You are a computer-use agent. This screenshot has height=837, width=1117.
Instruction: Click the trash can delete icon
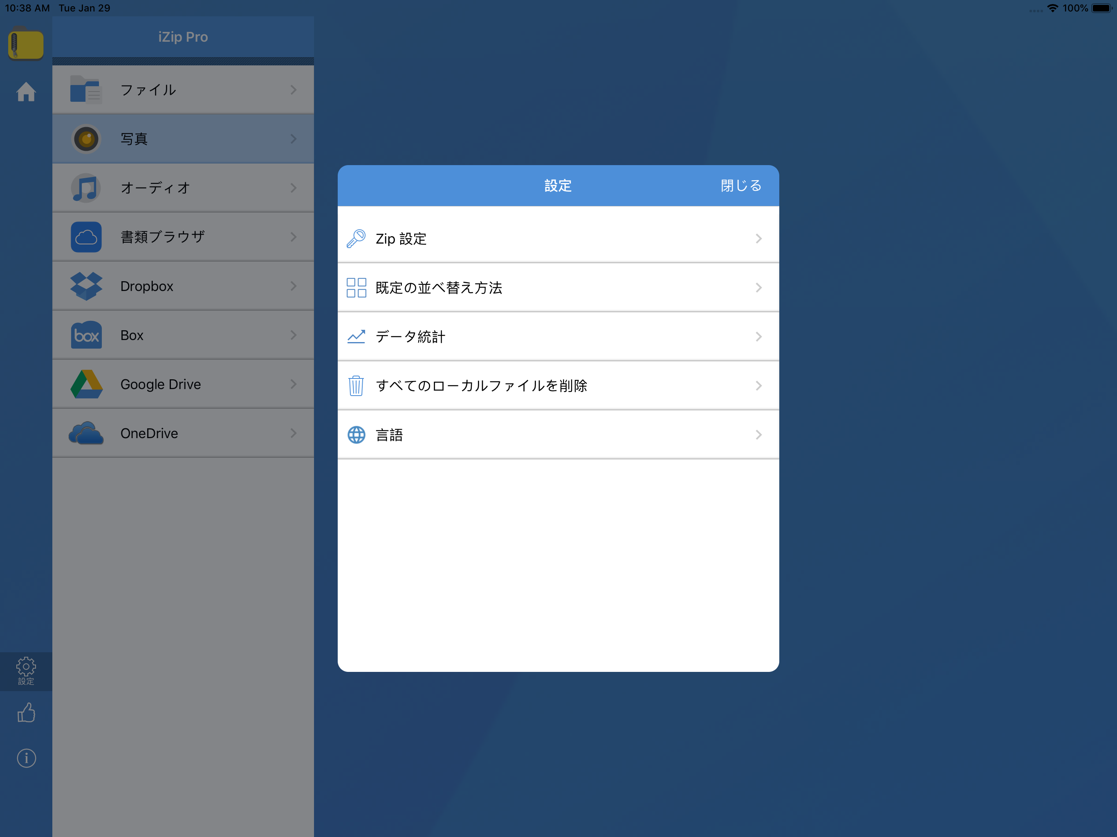pos(356,386)
